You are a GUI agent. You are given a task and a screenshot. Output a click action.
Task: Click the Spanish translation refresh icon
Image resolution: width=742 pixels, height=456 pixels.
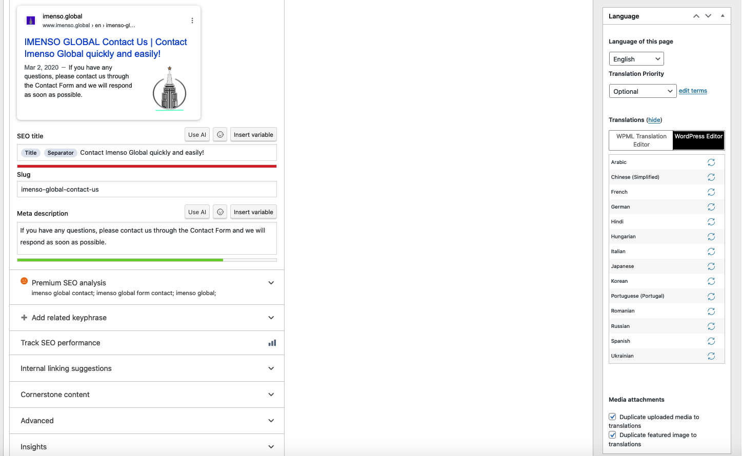711,341
